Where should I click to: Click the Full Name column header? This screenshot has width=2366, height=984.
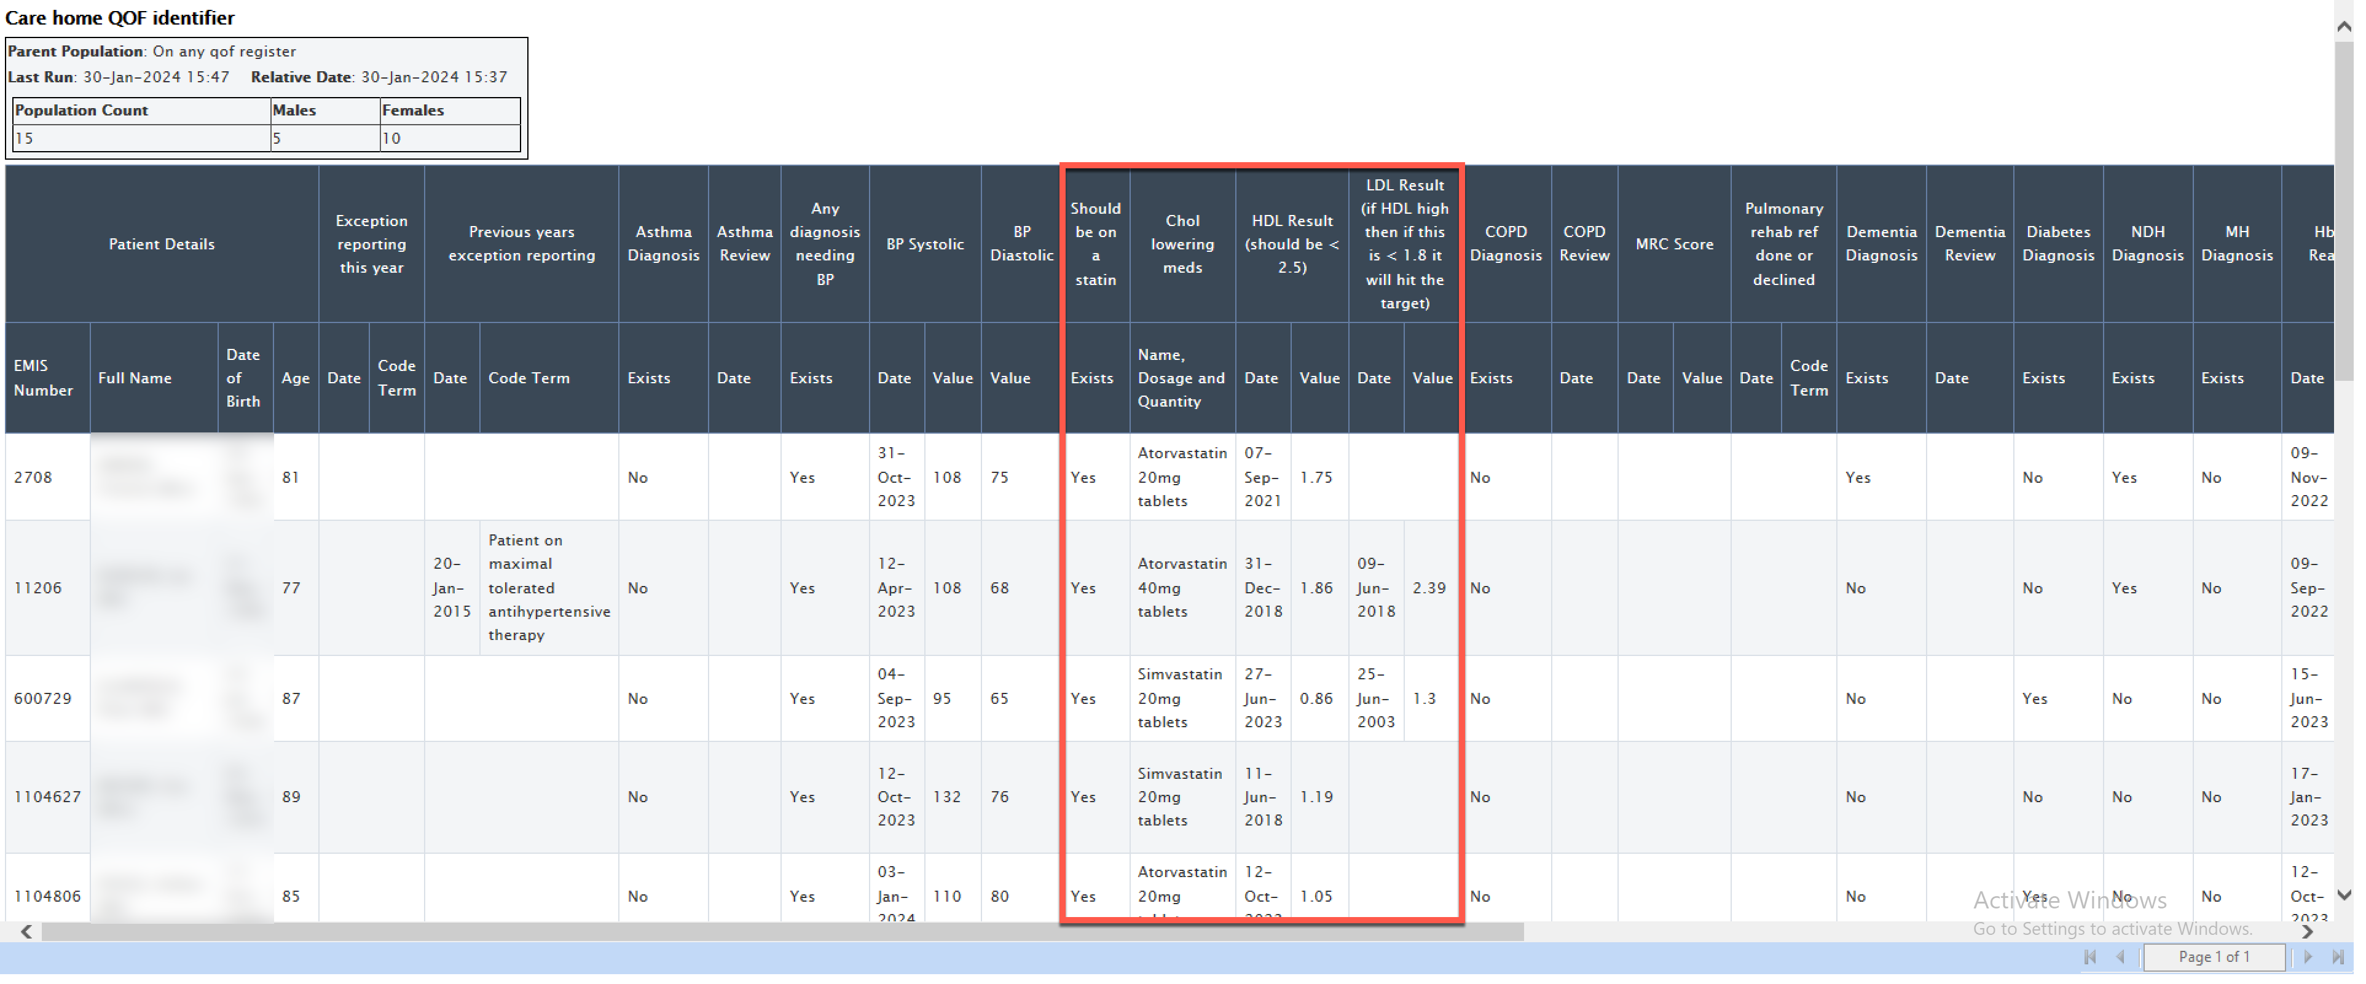pos(154,377)
